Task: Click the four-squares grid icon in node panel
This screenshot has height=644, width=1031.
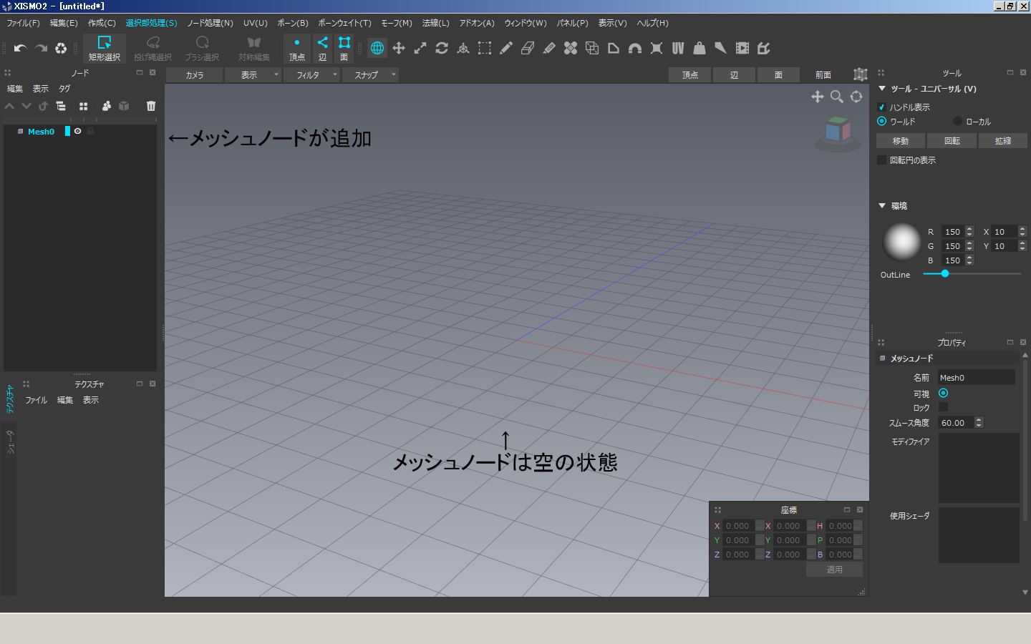Action: (x=83, y=106)
